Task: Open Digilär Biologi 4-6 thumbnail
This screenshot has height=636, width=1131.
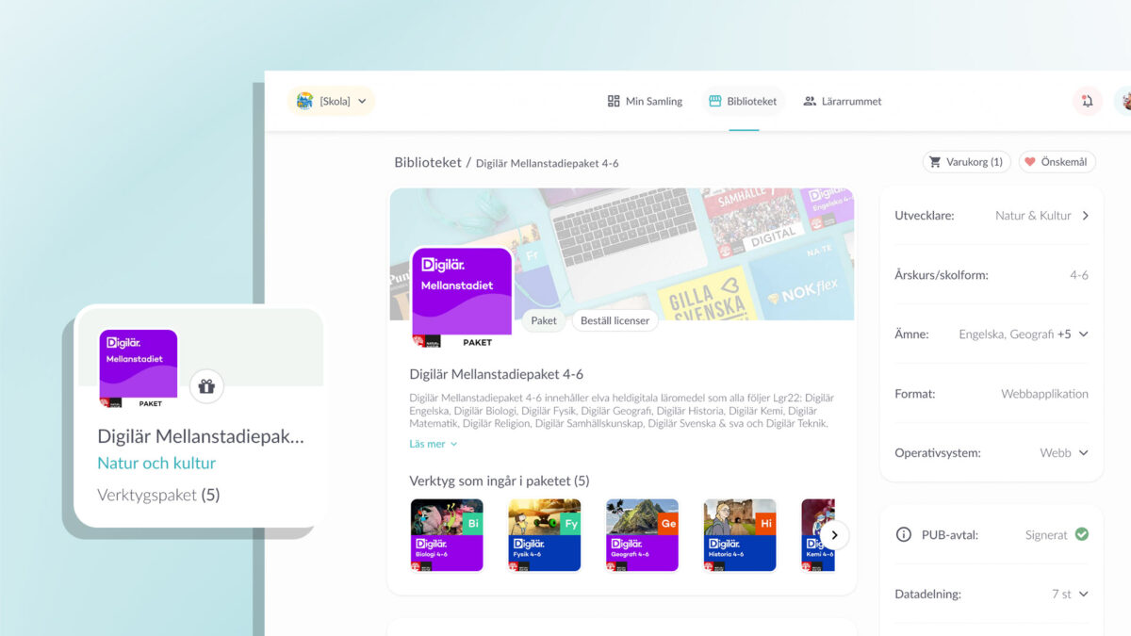Action: point(447,534)
